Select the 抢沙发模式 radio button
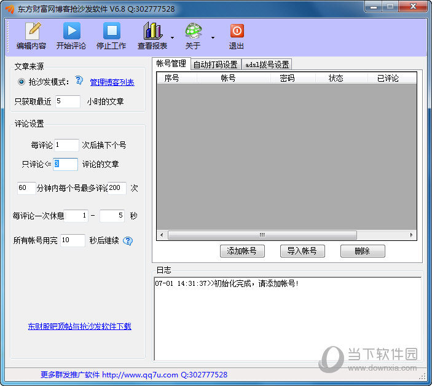Image resolution: width=432 pixels, height=386 pixels. click(22, 82)
